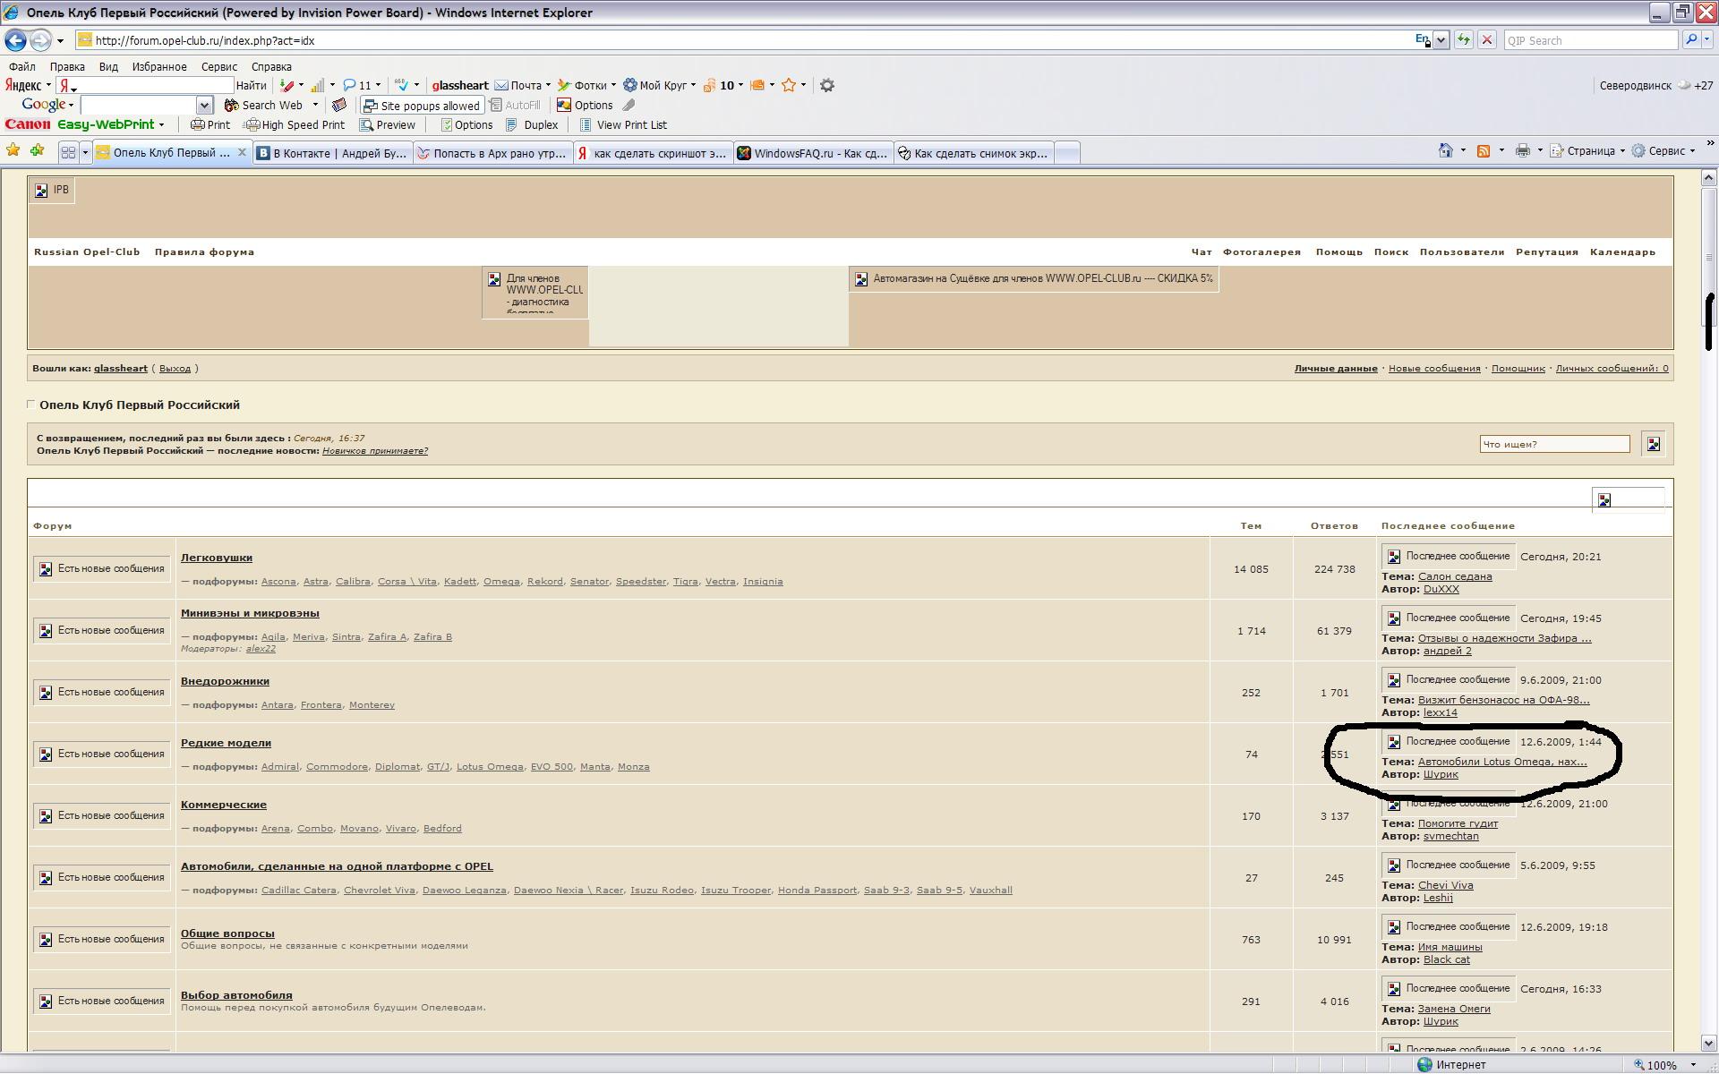Click the Выход logout link
The height and width of the screenshot is (1074, 1719).
175,368
